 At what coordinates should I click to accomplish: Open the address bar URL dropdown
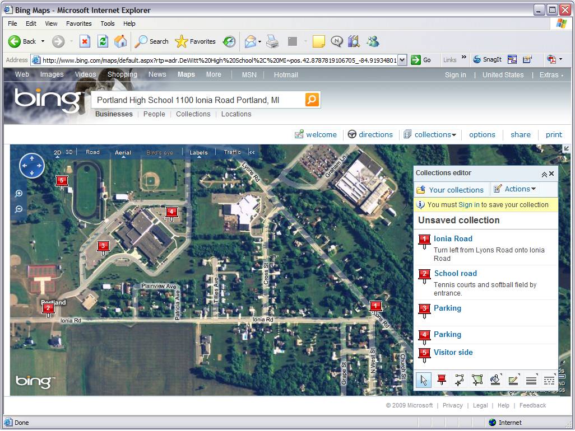click(402, 60)
